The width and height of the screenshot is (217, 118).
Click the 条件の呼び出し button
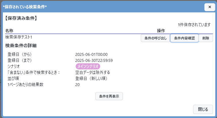(155, 38)
